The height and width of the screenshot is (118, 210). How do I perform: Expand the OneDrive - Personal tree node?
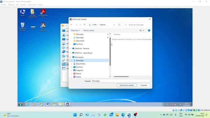[71, 49]
